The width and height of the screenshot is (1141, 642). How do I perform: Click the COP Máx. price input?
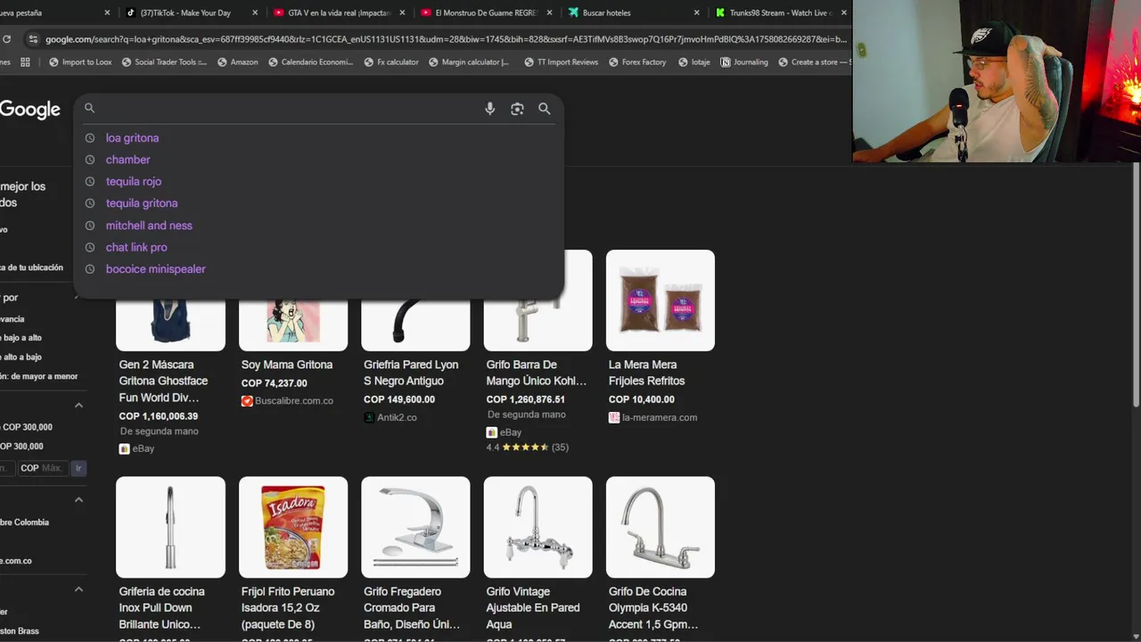(42, 468)
